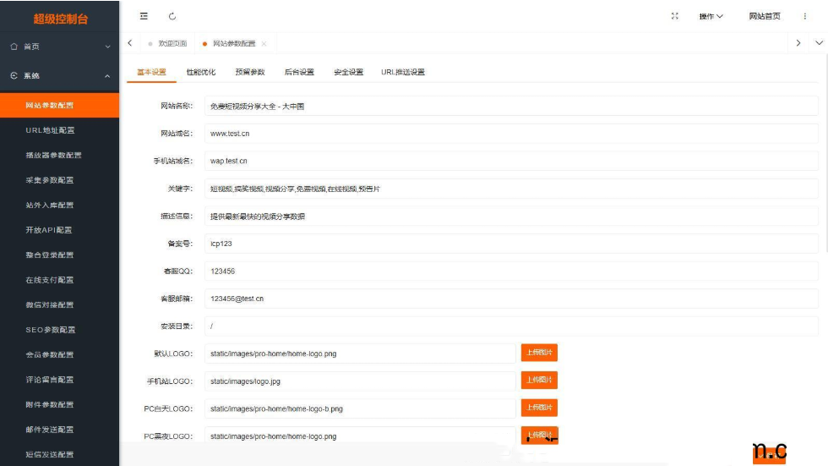Open 开放API配置 in the sidebar
Image resolution: width=828 pixels, height=466 pixels.
click(x=60, y=230)
